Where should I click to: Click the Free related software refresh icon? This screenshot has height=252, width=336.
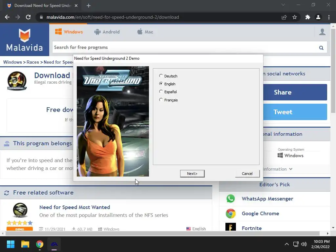(7, 193)
